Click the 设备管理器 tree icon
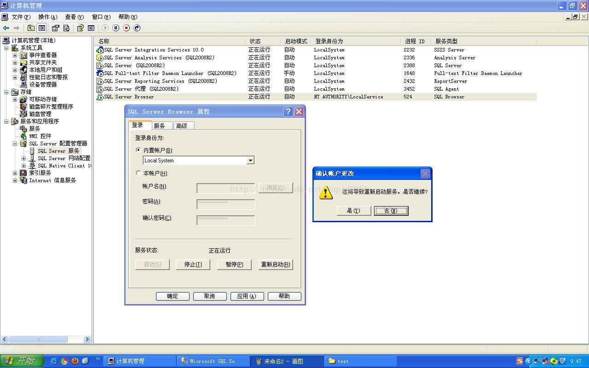This screenshot has width=589, height=368. pos(23,85)
